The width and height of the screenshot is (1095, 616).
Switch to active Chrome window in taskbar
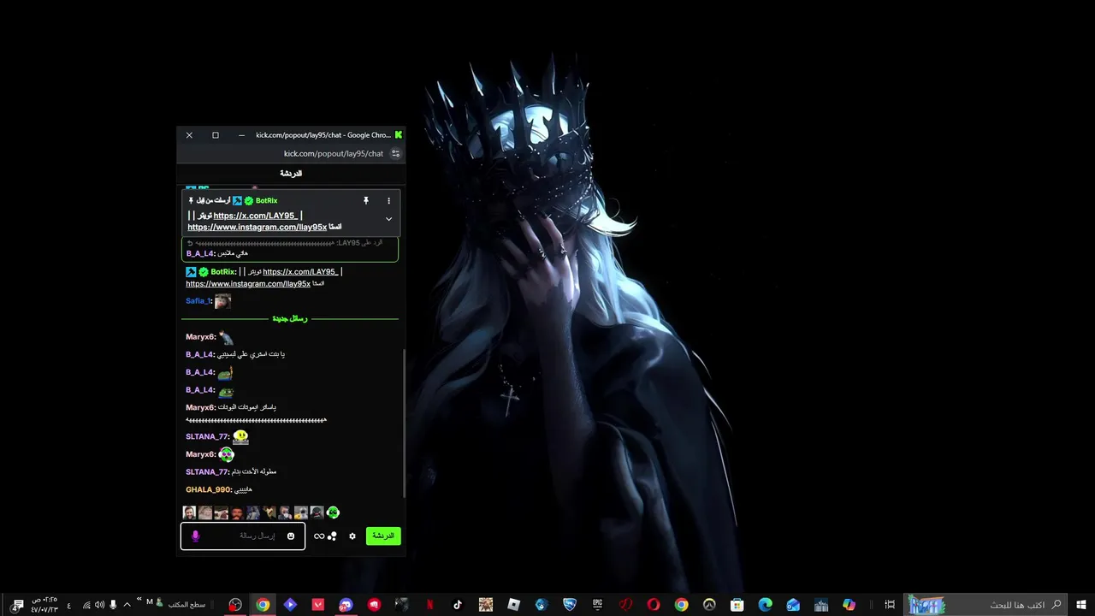[263, 605]
